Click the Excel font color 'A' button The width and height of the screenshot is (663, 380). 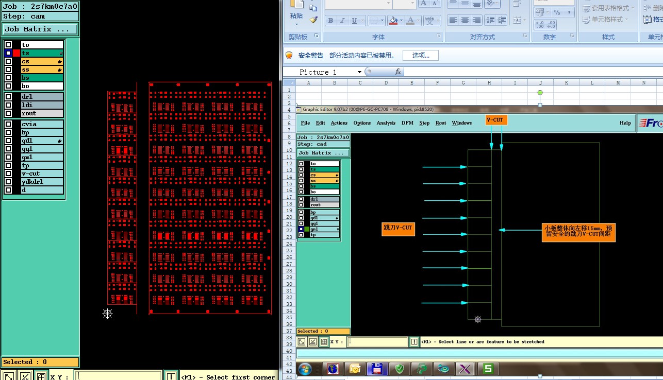(x=410, y=21)
